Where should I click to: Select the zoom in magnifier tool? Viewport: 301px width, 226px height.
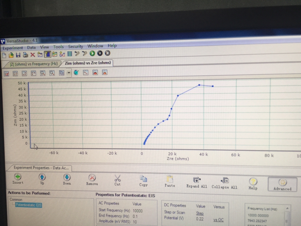43,73
